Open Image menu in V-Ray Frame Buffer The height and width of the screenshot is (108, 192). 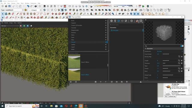point(11,23)
